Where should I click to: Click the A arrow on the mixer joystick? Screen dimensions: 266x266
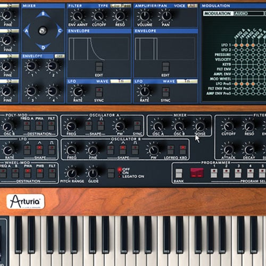27,31
